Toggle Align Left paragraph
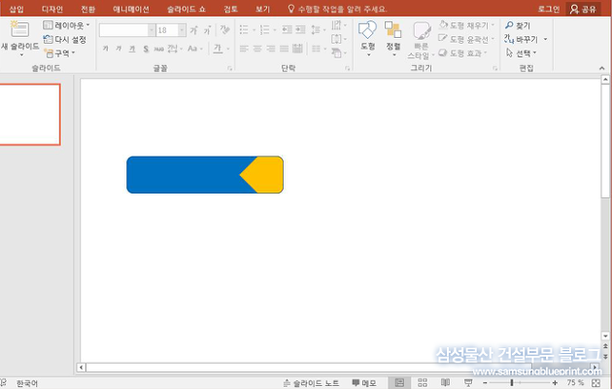This screenshot has height=389, width=612. (x=244, y=49)
